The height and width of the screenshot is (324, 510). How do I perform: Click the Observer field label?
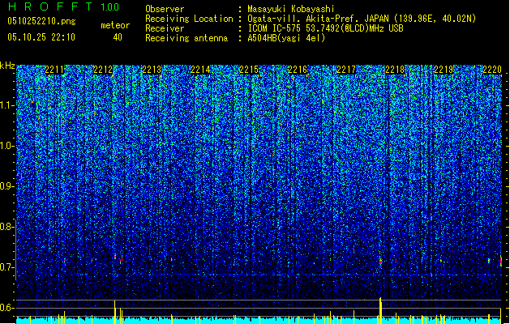pos(165,9)
